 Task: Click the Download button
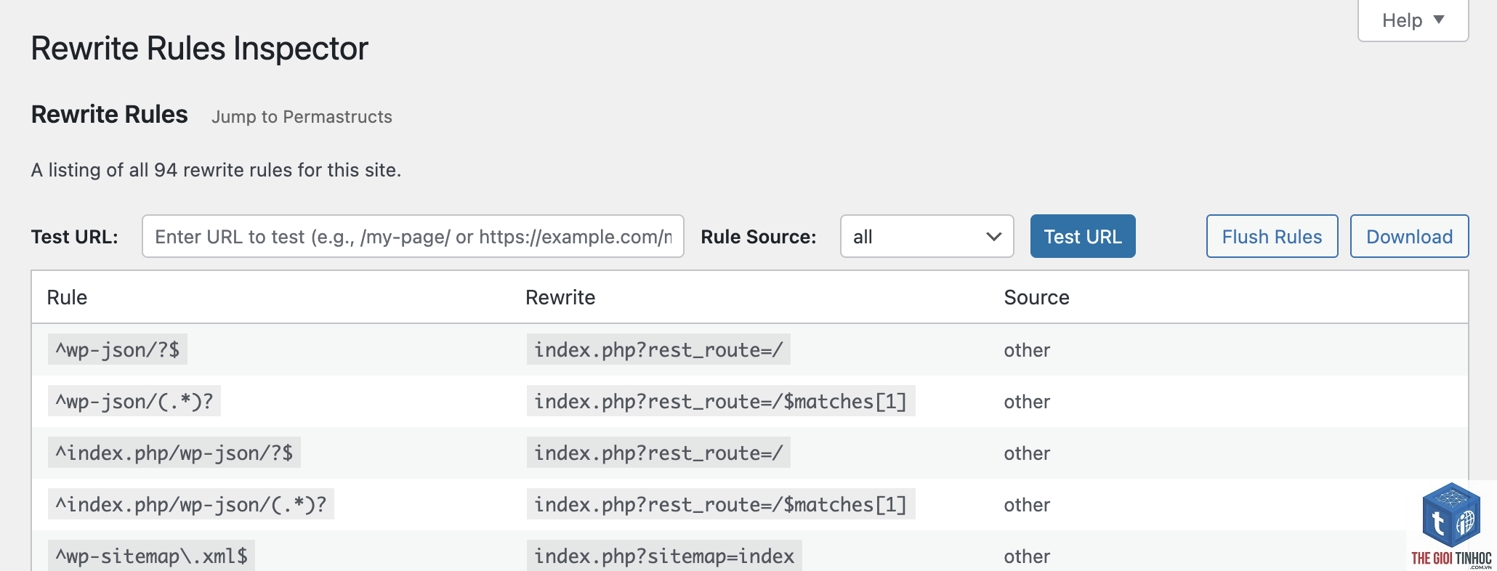click(x=1409, y=236)
